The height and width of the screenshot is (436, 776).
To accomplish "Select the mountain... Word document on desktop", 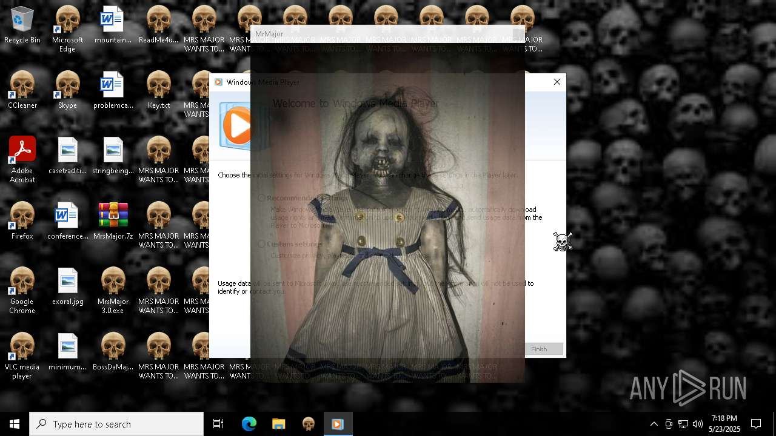I will pos(113,25).
